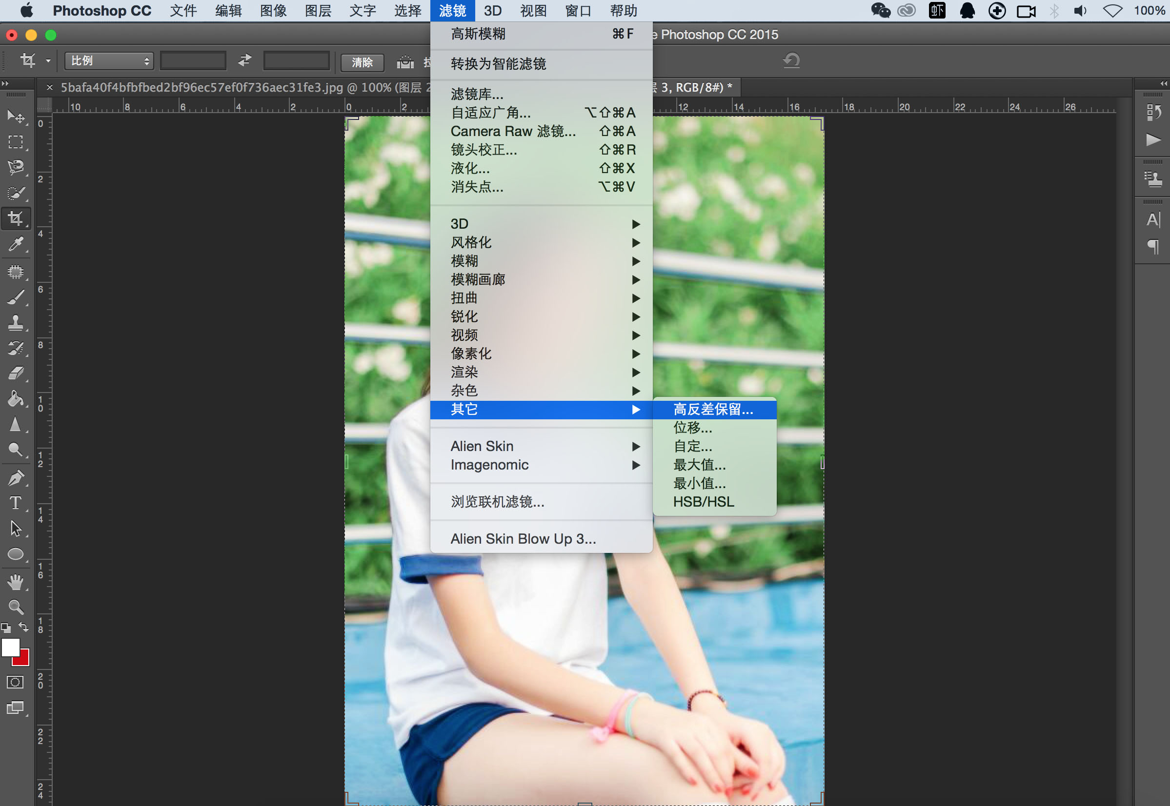Select the Pen tool
Viewport: 1170px width, 806px height.
pyautogui.click(x=16, y=477)
